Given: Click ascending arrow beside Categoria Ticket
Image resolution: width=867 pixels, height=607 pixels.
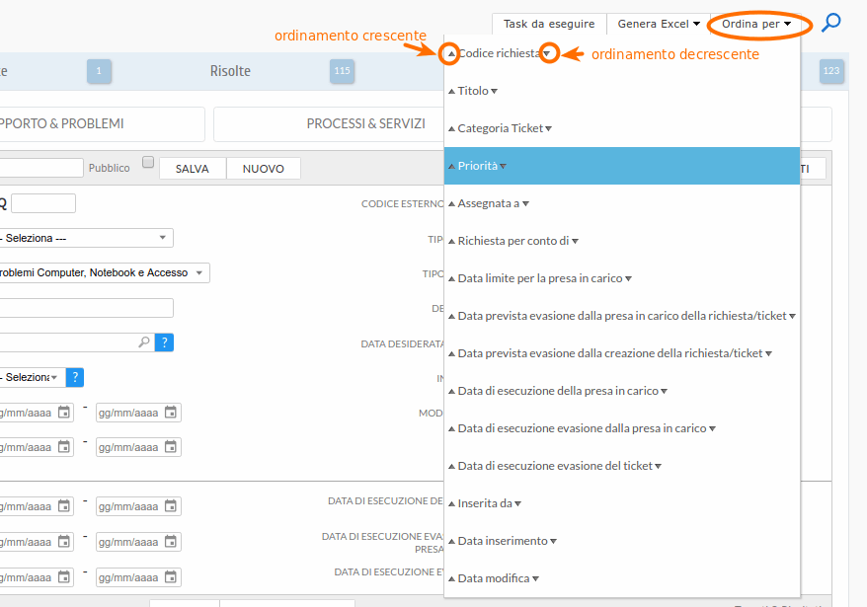Looking at the screenshot, I should pos(451,129).
